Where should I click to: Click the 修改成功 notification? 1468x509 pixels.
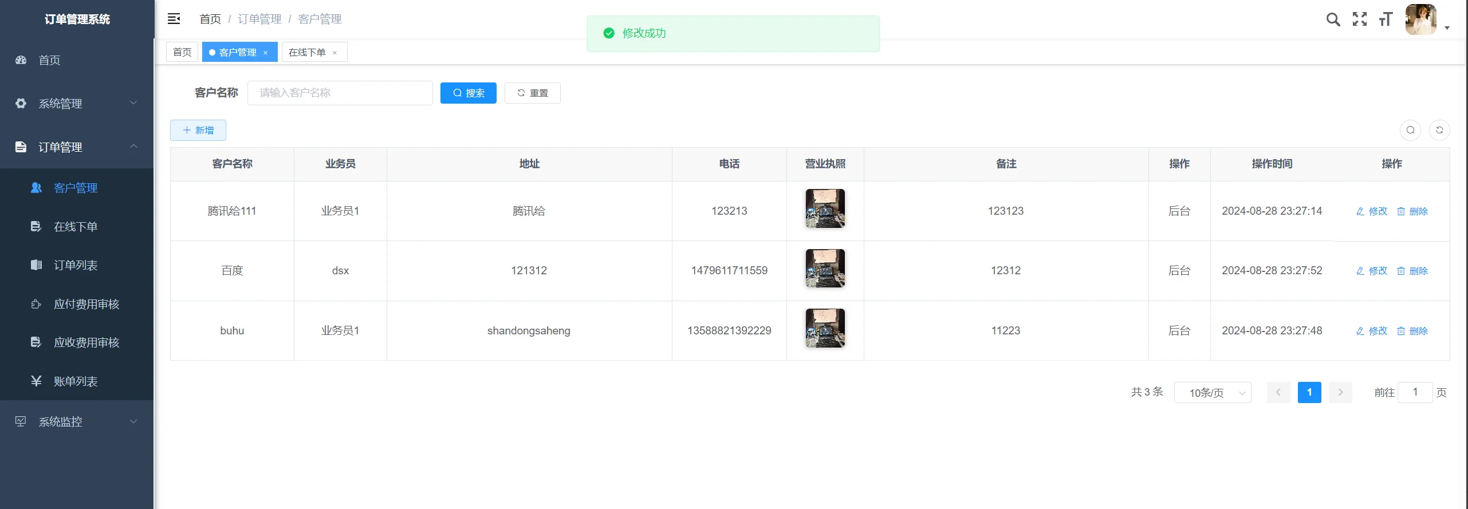point(733,33)
